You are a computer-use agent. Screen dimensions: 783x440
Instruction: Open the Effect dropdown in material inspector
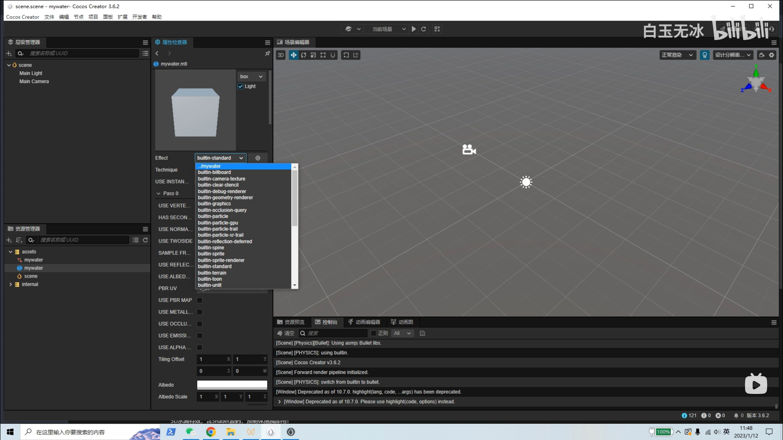point(220,158)
